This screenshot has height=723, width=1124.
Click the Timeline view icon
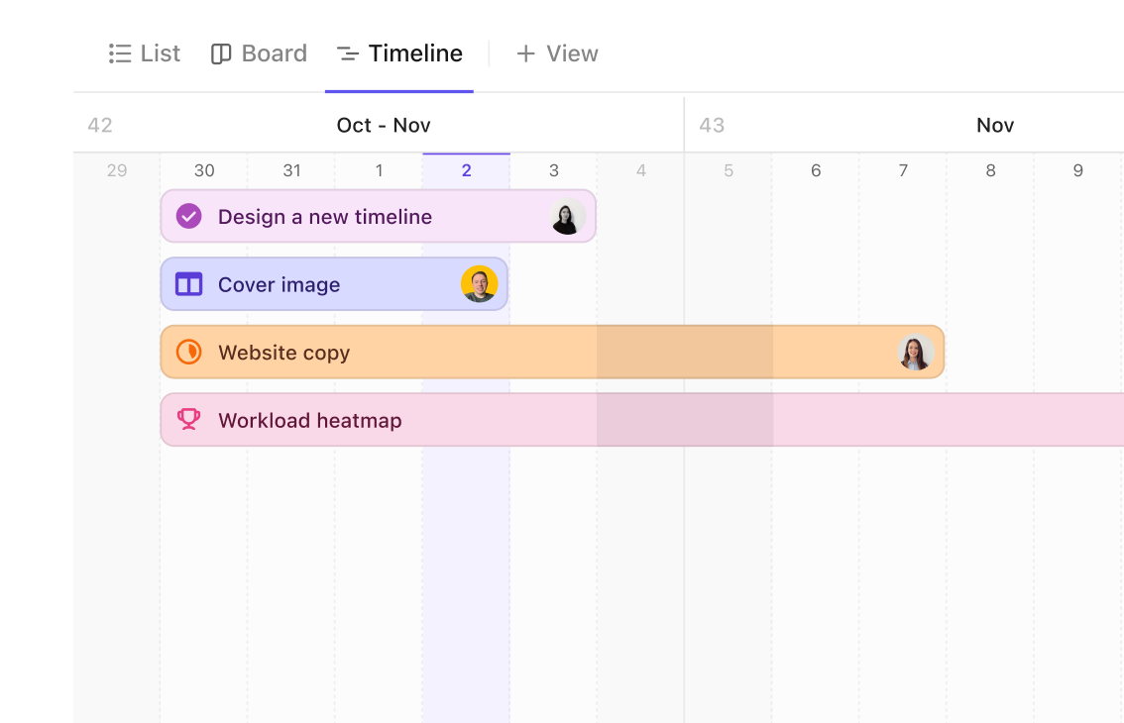(347, 53)
